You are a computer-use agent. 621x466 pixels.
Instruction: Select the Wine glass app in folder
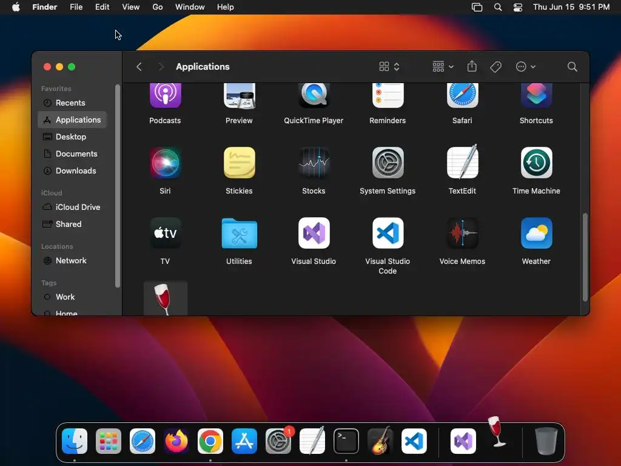pyautogui.click(x=165, y=299)
